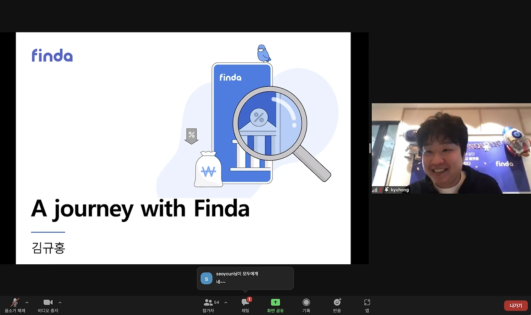Image resolution: width=531 pixels, height=315 pixels.
Task: Start screen sharing with 화면 공유
Action: pyautogui.click(x=275, y=305)
